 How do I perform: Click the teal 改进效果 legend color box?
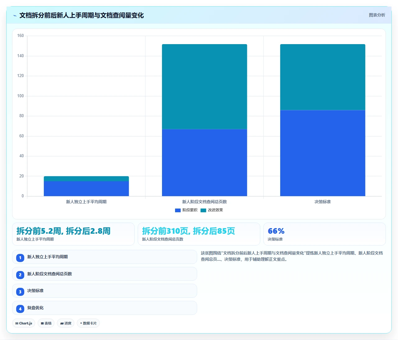point(203,210)
